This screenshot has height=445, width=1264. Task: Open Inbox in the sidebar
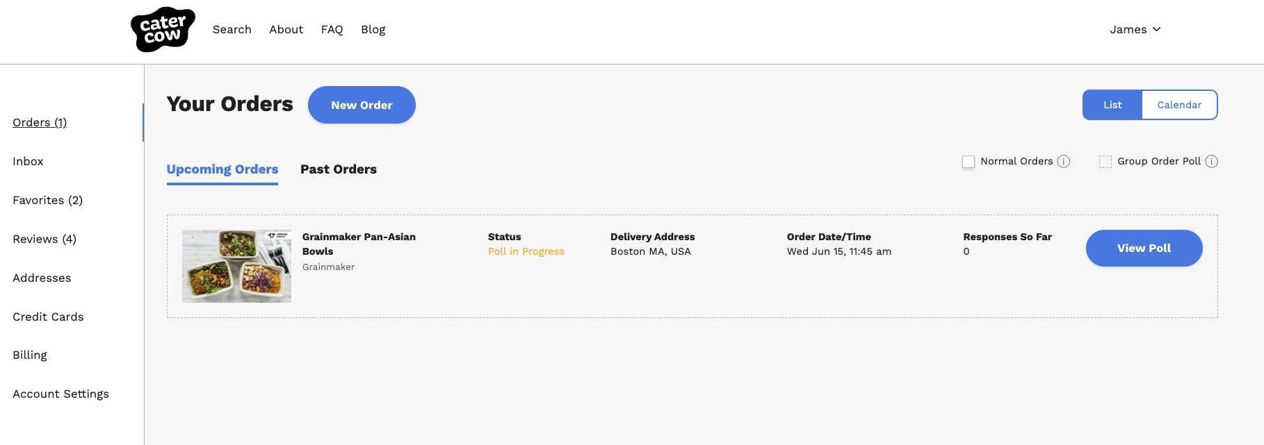click(28, 161)
